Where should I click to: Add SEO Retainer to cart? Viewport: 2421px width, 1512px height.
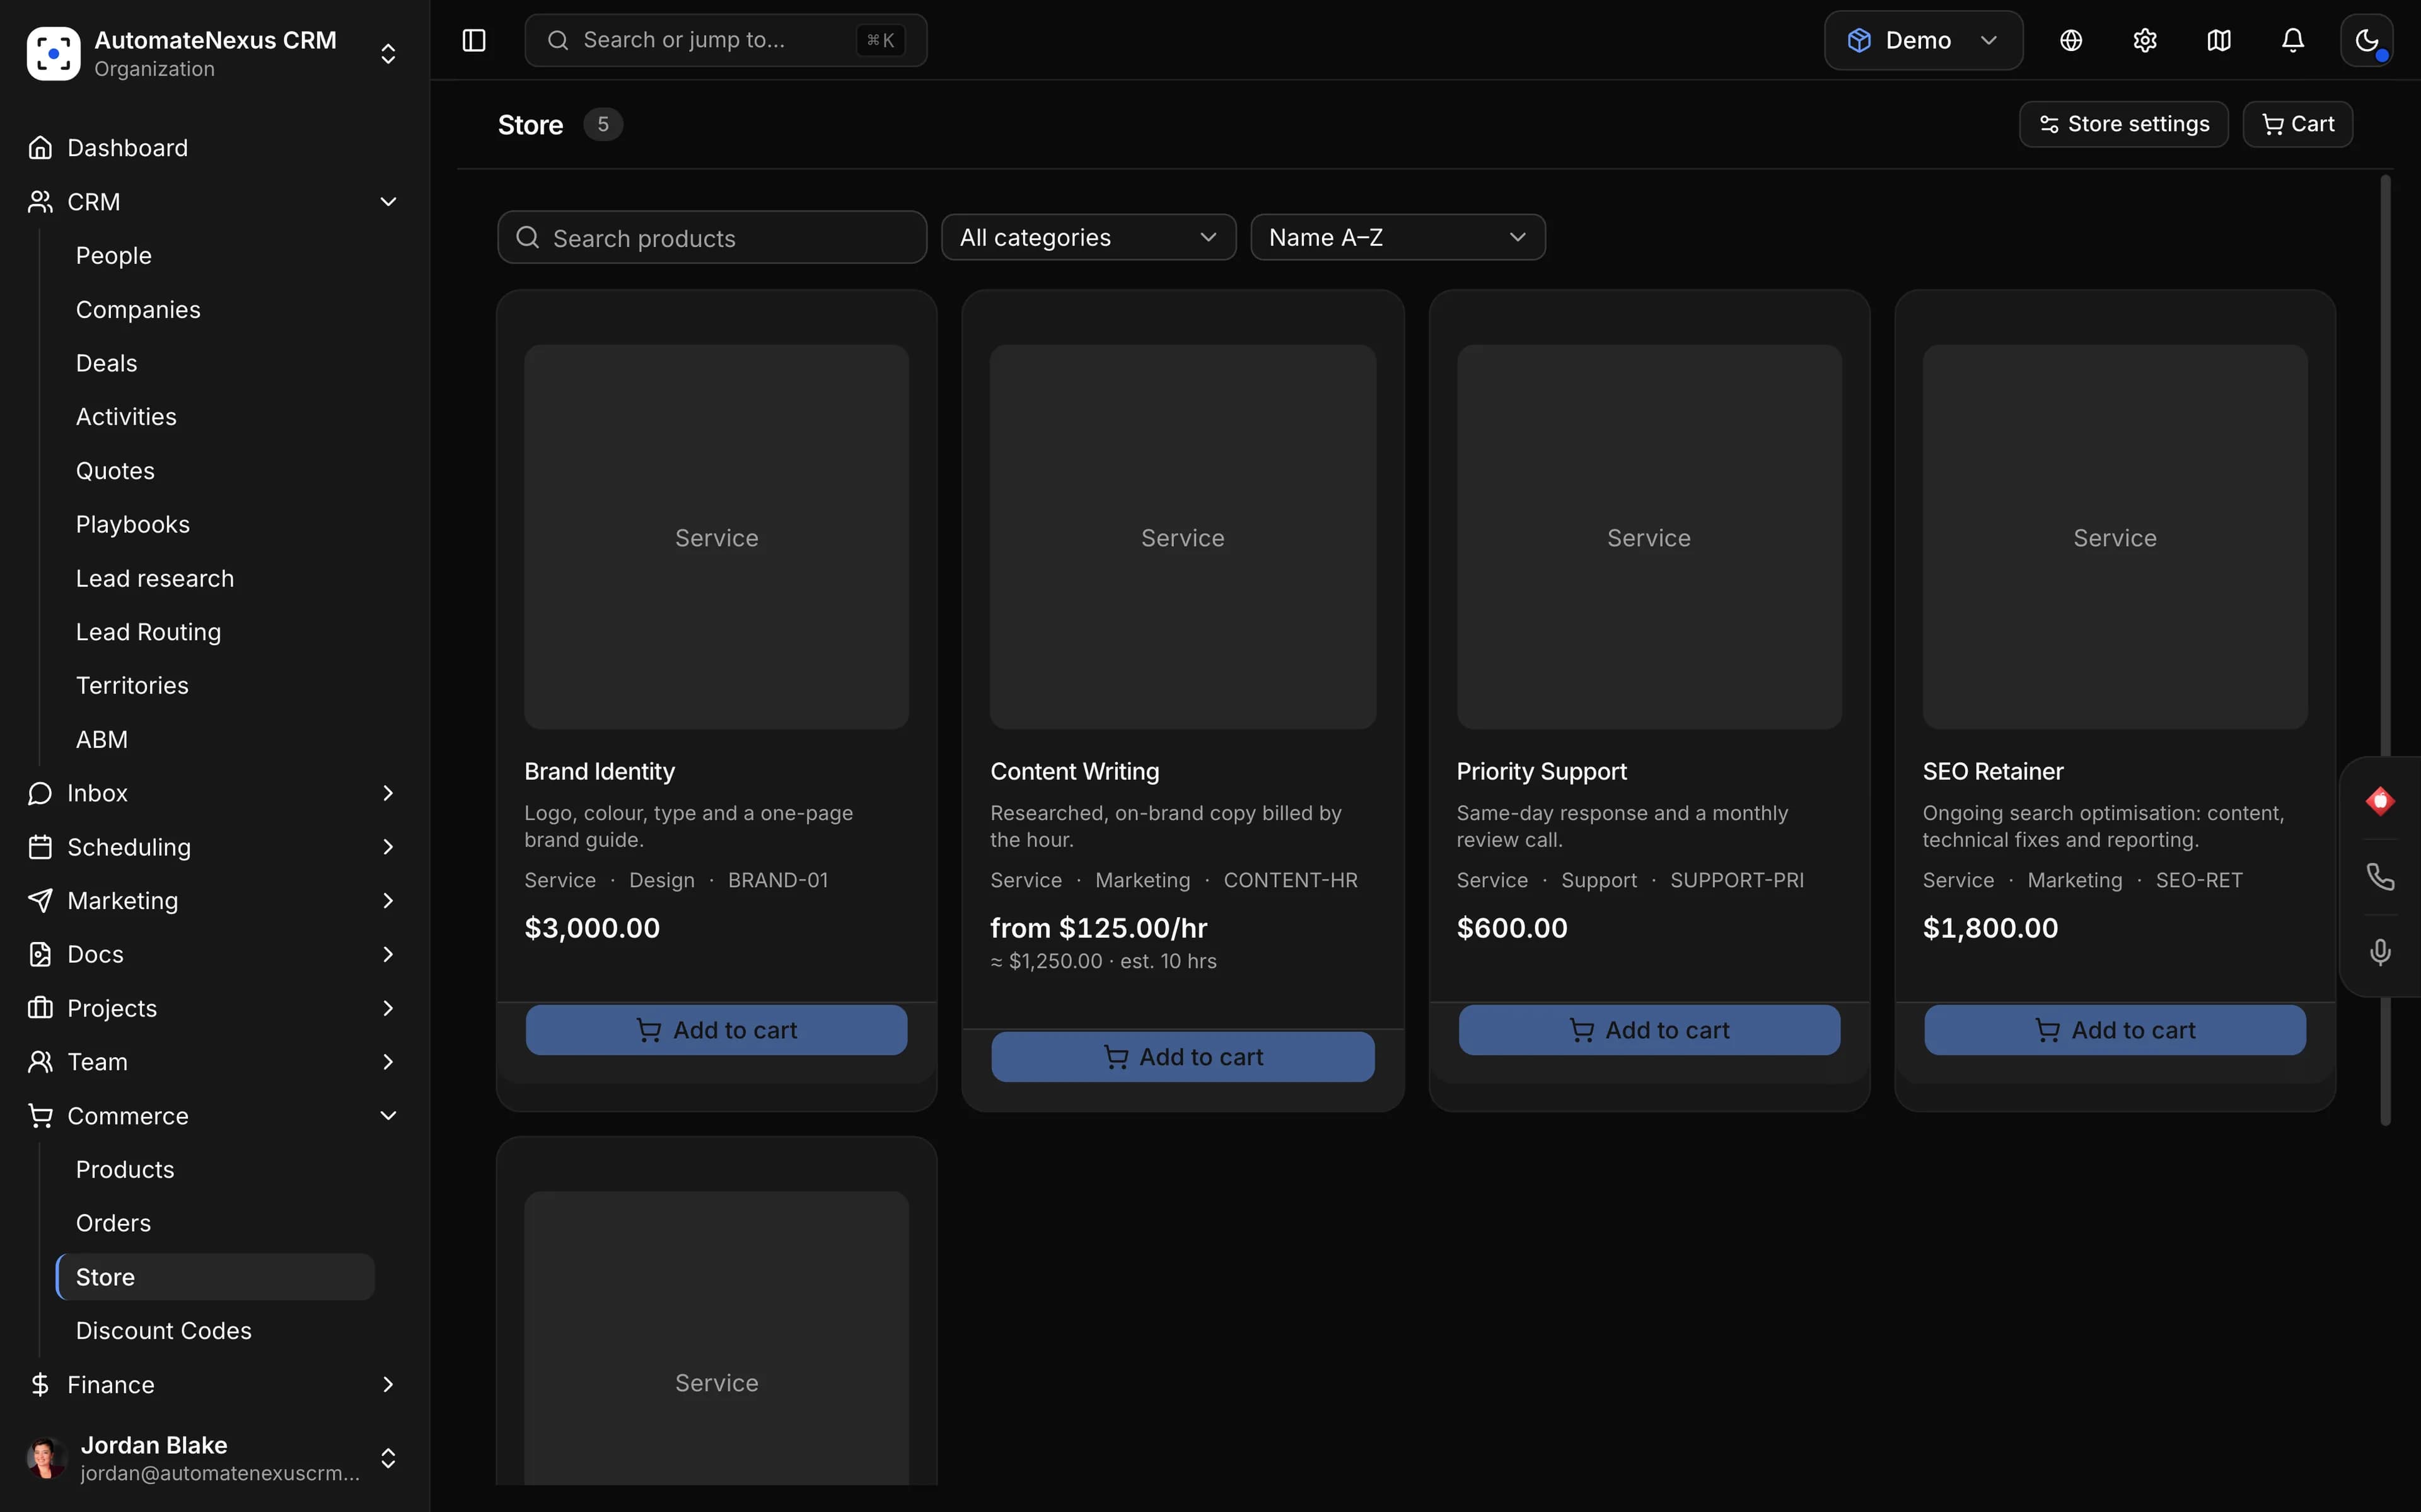pos(2115,1030)
